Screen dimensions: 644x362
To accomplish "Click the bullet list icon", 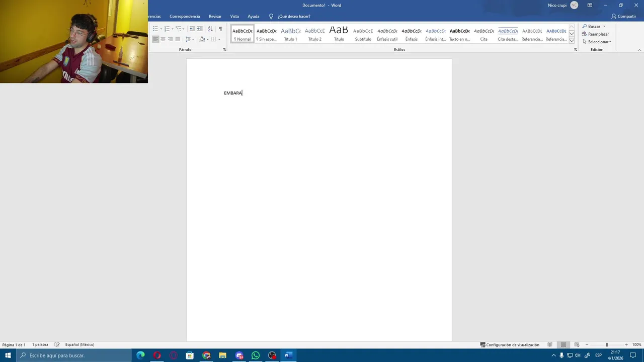I will pyautogui.click(x=155, y=29).
